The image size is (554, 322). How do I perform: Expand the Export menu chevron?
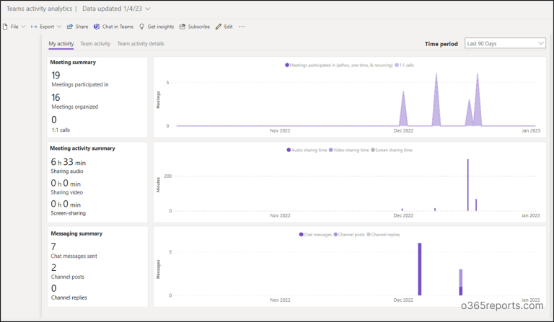[59, 27]
